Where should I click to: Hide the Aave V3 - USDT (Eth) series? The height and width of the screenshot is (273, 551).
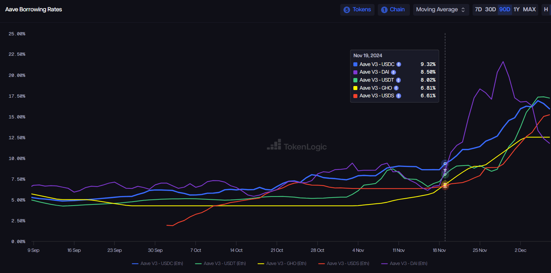[220, 263]
